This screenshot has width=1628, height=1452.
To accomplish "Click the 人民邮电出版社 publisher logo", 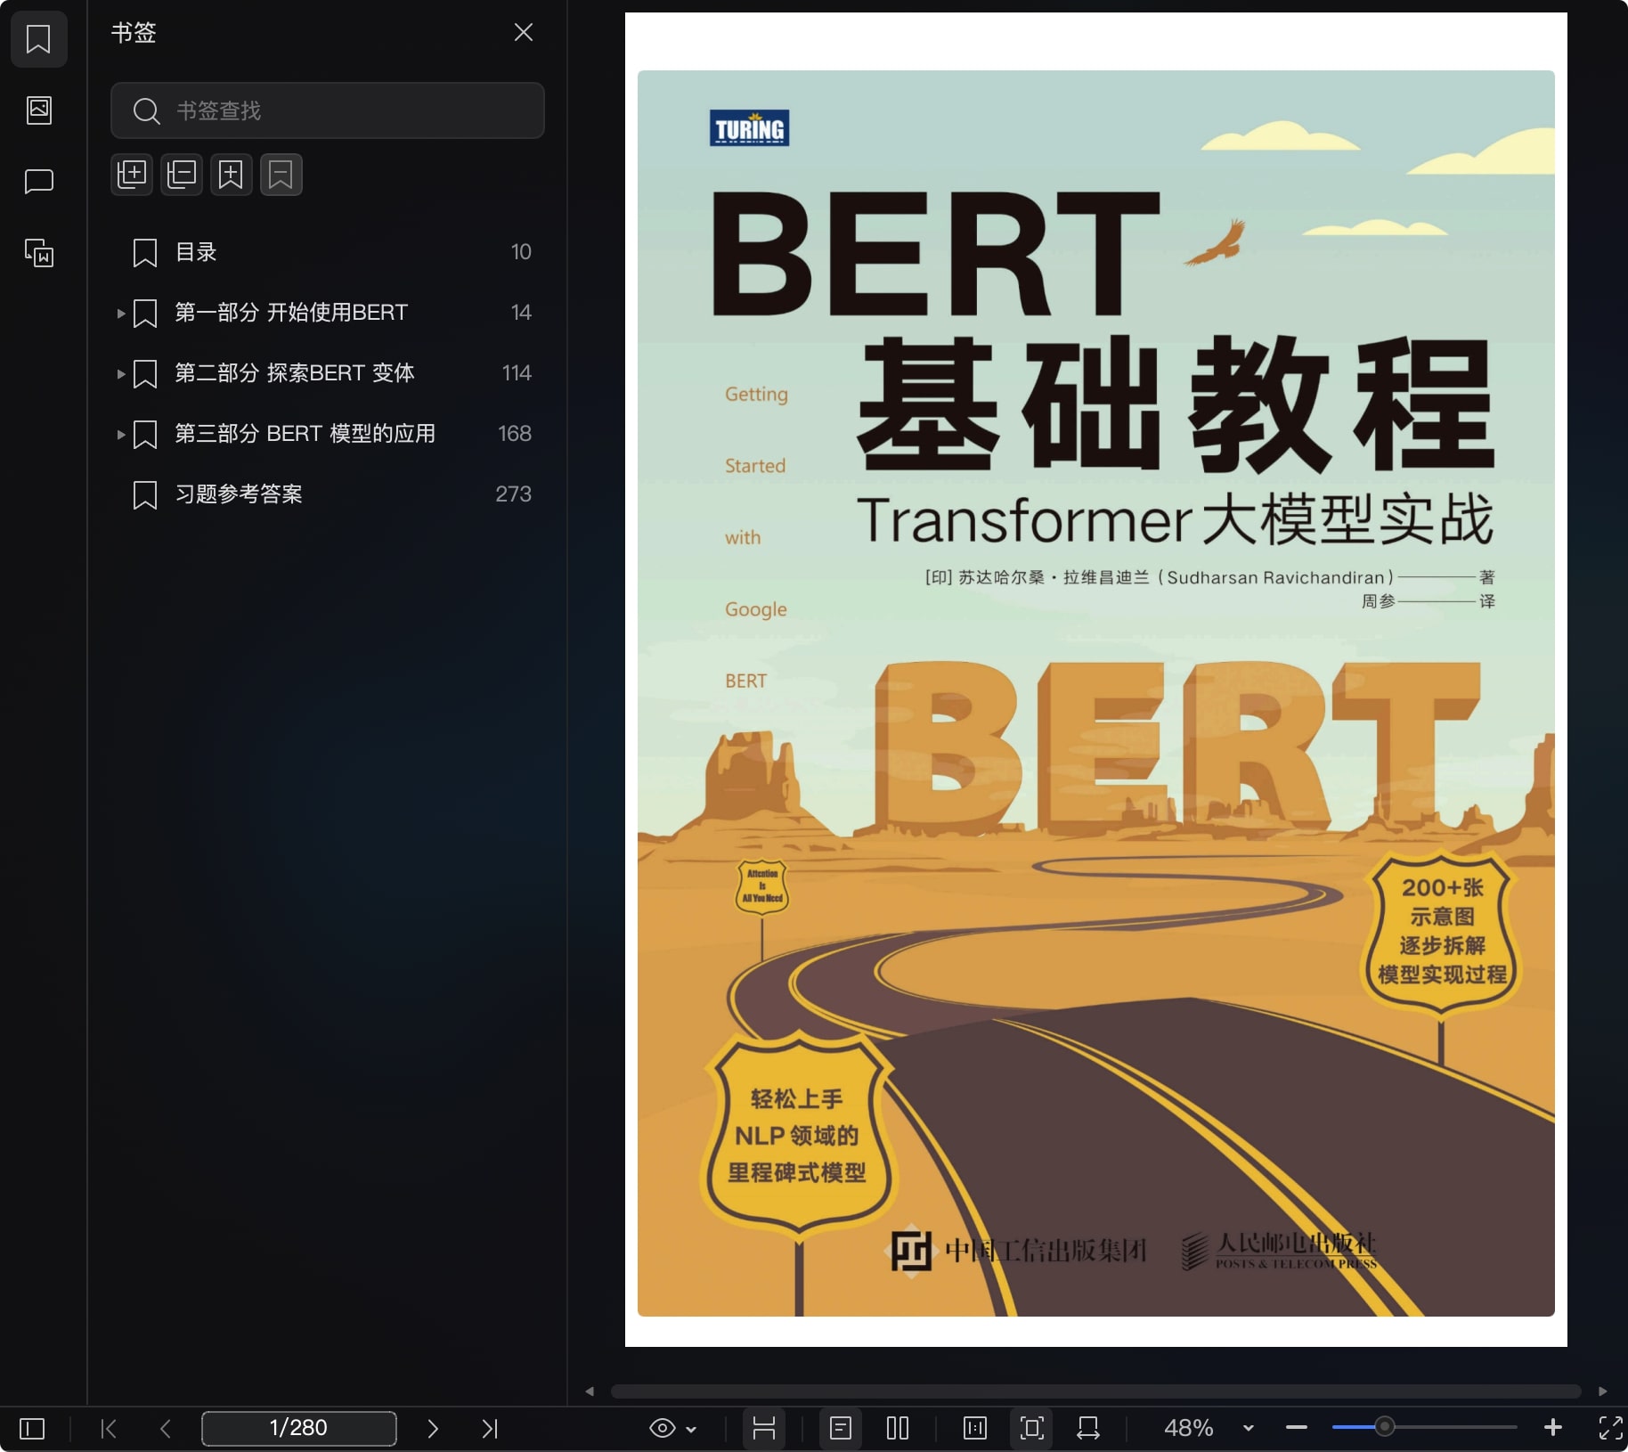I will coord(1279,1251).
